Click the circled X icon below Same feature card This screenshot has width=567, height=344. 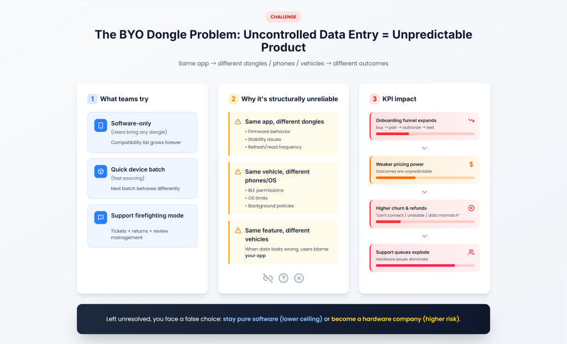[x=299, y=278]
